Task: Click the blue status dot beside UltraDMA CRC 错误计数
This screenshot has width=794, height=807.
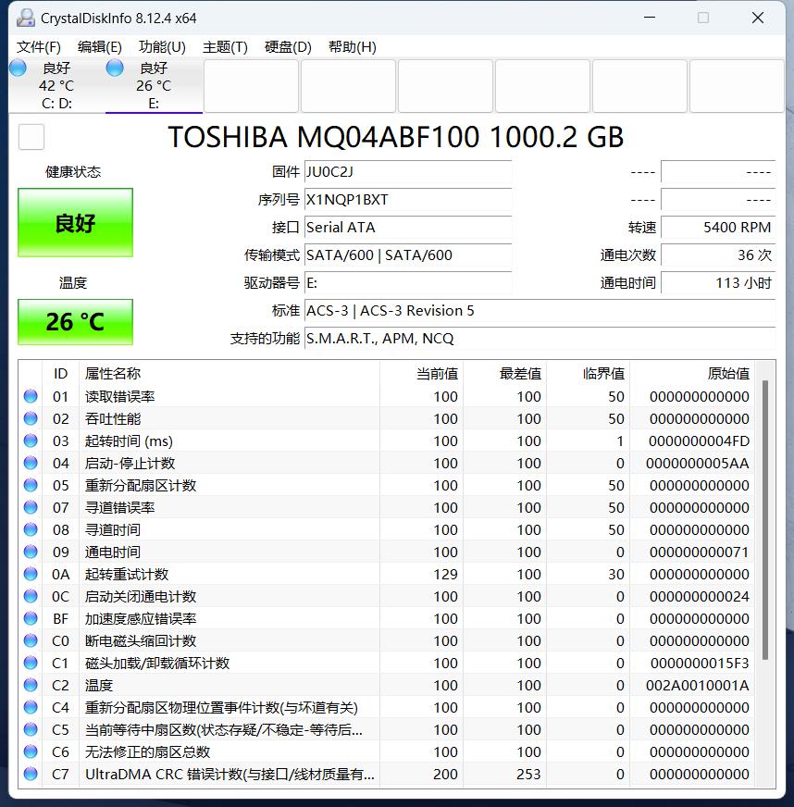Action: point(30,774)
